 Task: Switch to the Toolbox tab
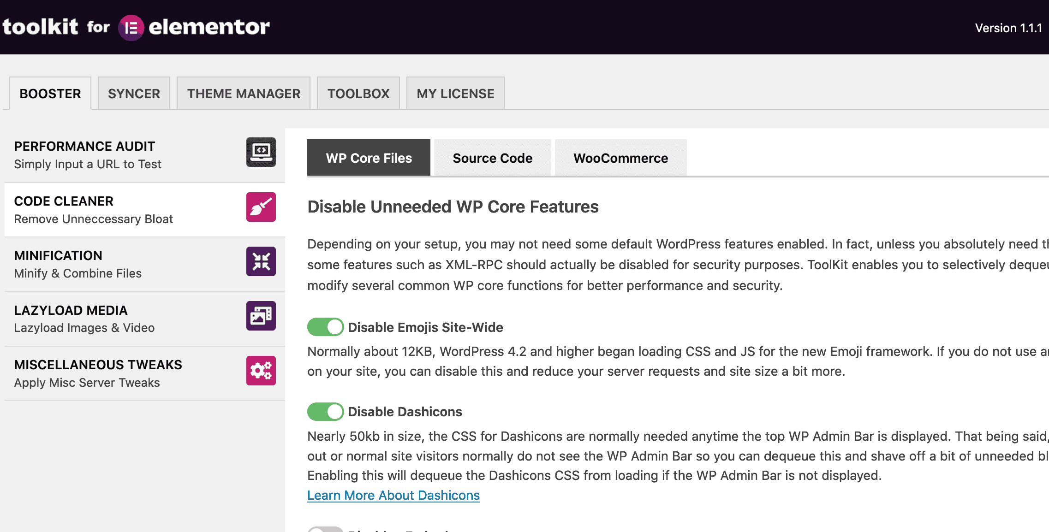358,93
